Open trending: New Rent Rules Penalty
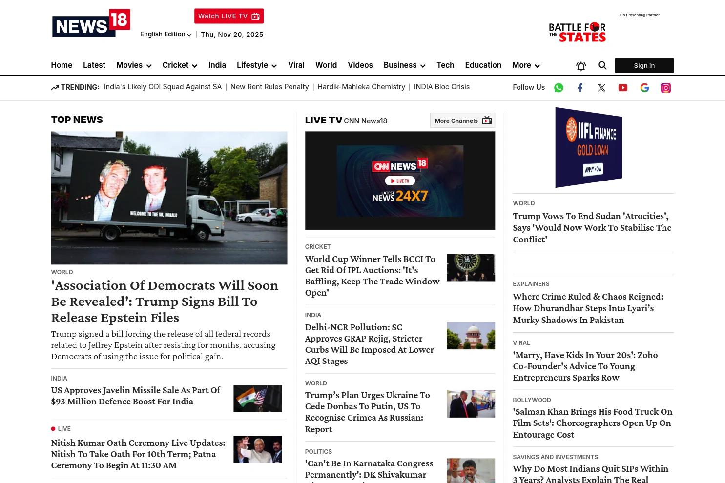725x483 pixels. [269, 87]
